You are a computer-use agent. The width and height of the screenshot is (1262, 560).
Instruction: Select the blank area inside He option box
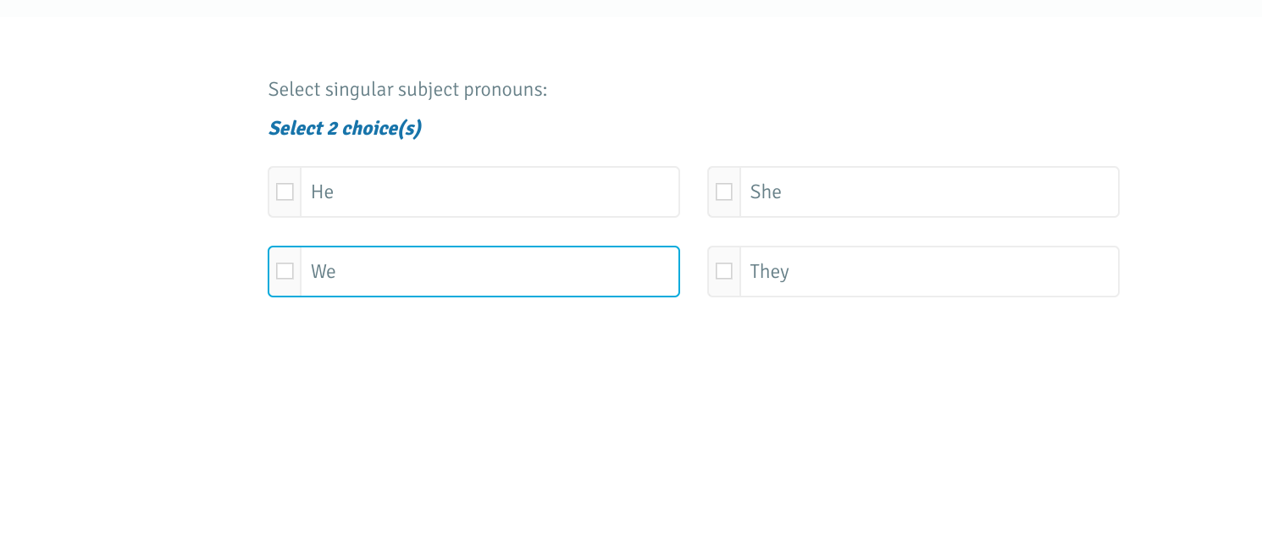tap(508, 192)
